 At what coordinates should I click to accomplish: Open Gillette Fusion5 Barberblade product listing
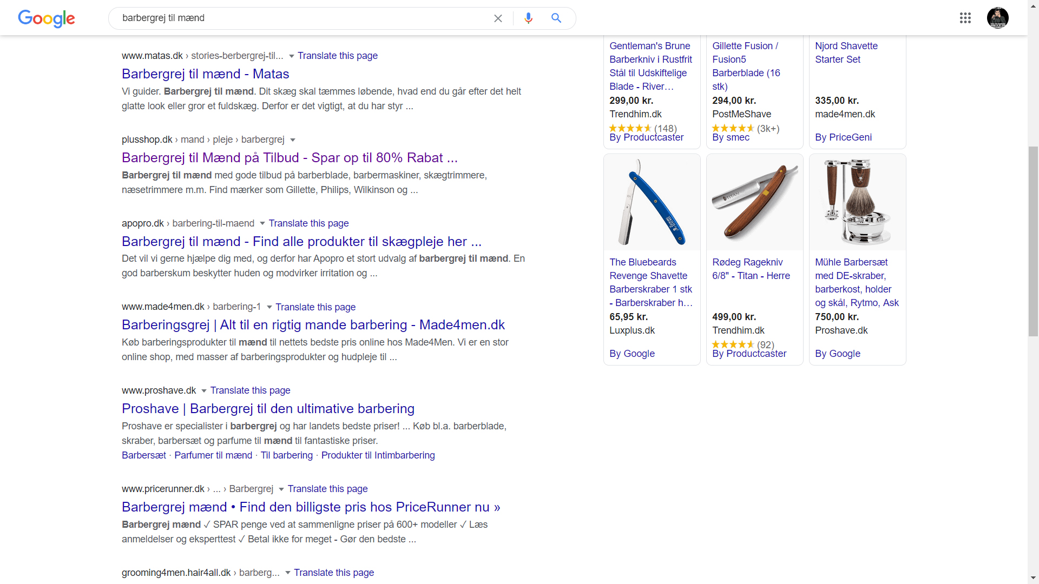point(746,66)
